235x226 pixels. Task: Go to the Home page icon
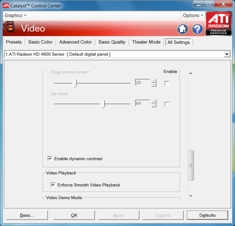[182, 29]
